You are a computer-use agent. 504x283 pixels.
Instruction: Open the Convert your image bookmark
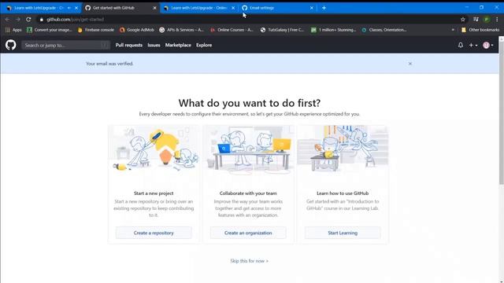pyautogui.click(x=50, y=30)
